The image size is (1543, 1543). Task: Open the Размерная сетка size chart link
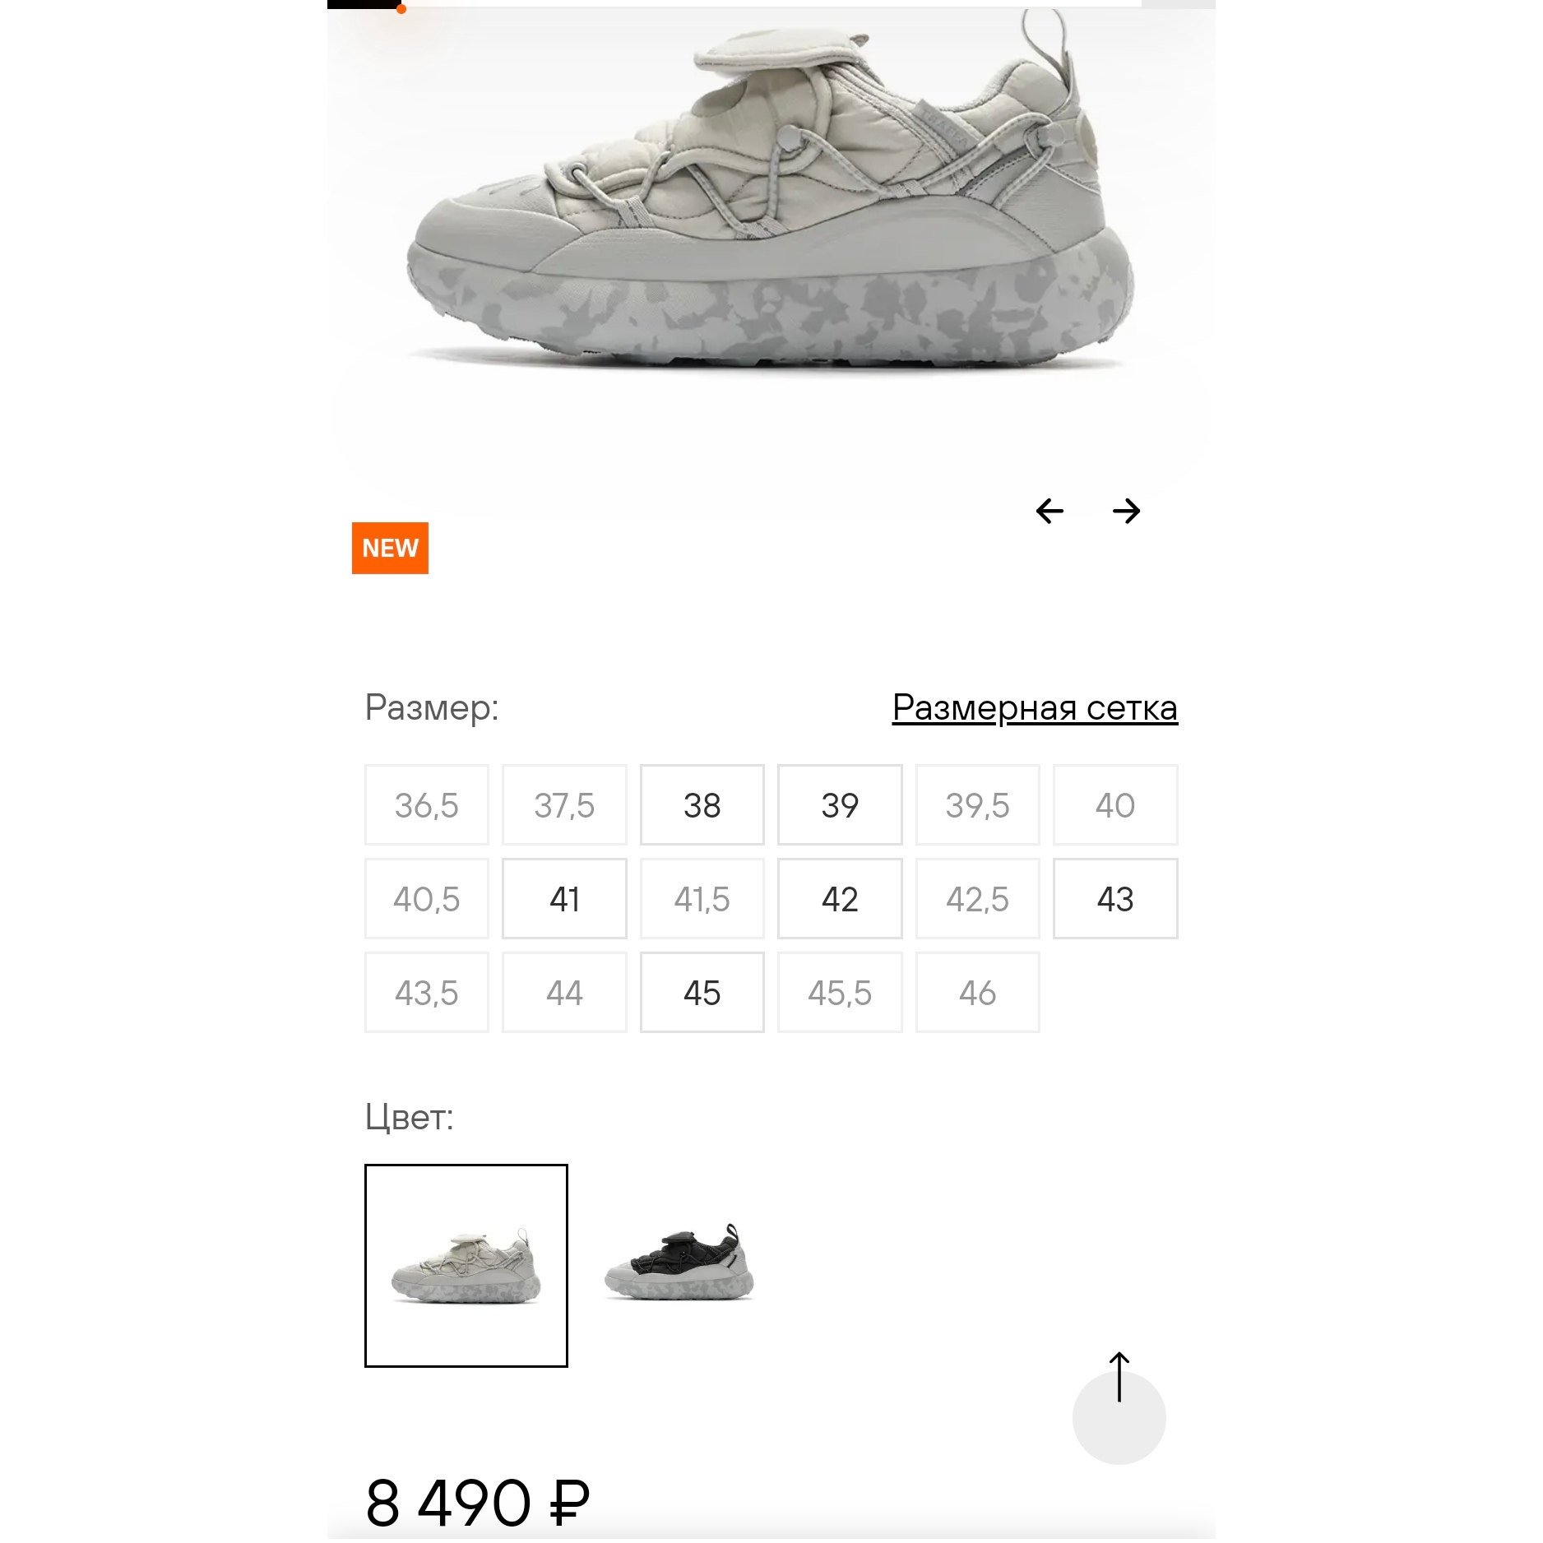[1035, 707]
